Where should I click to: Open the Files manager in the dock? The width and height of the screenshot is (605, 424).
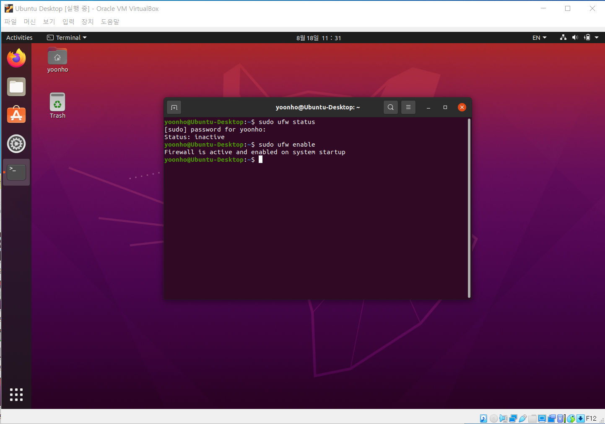[x=16, y=87]
